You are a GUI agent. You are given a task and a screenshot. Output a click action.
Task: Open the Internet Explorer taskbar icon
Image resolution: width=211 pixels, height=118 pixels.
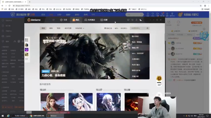pyautogui.click(x=8, y=116)
